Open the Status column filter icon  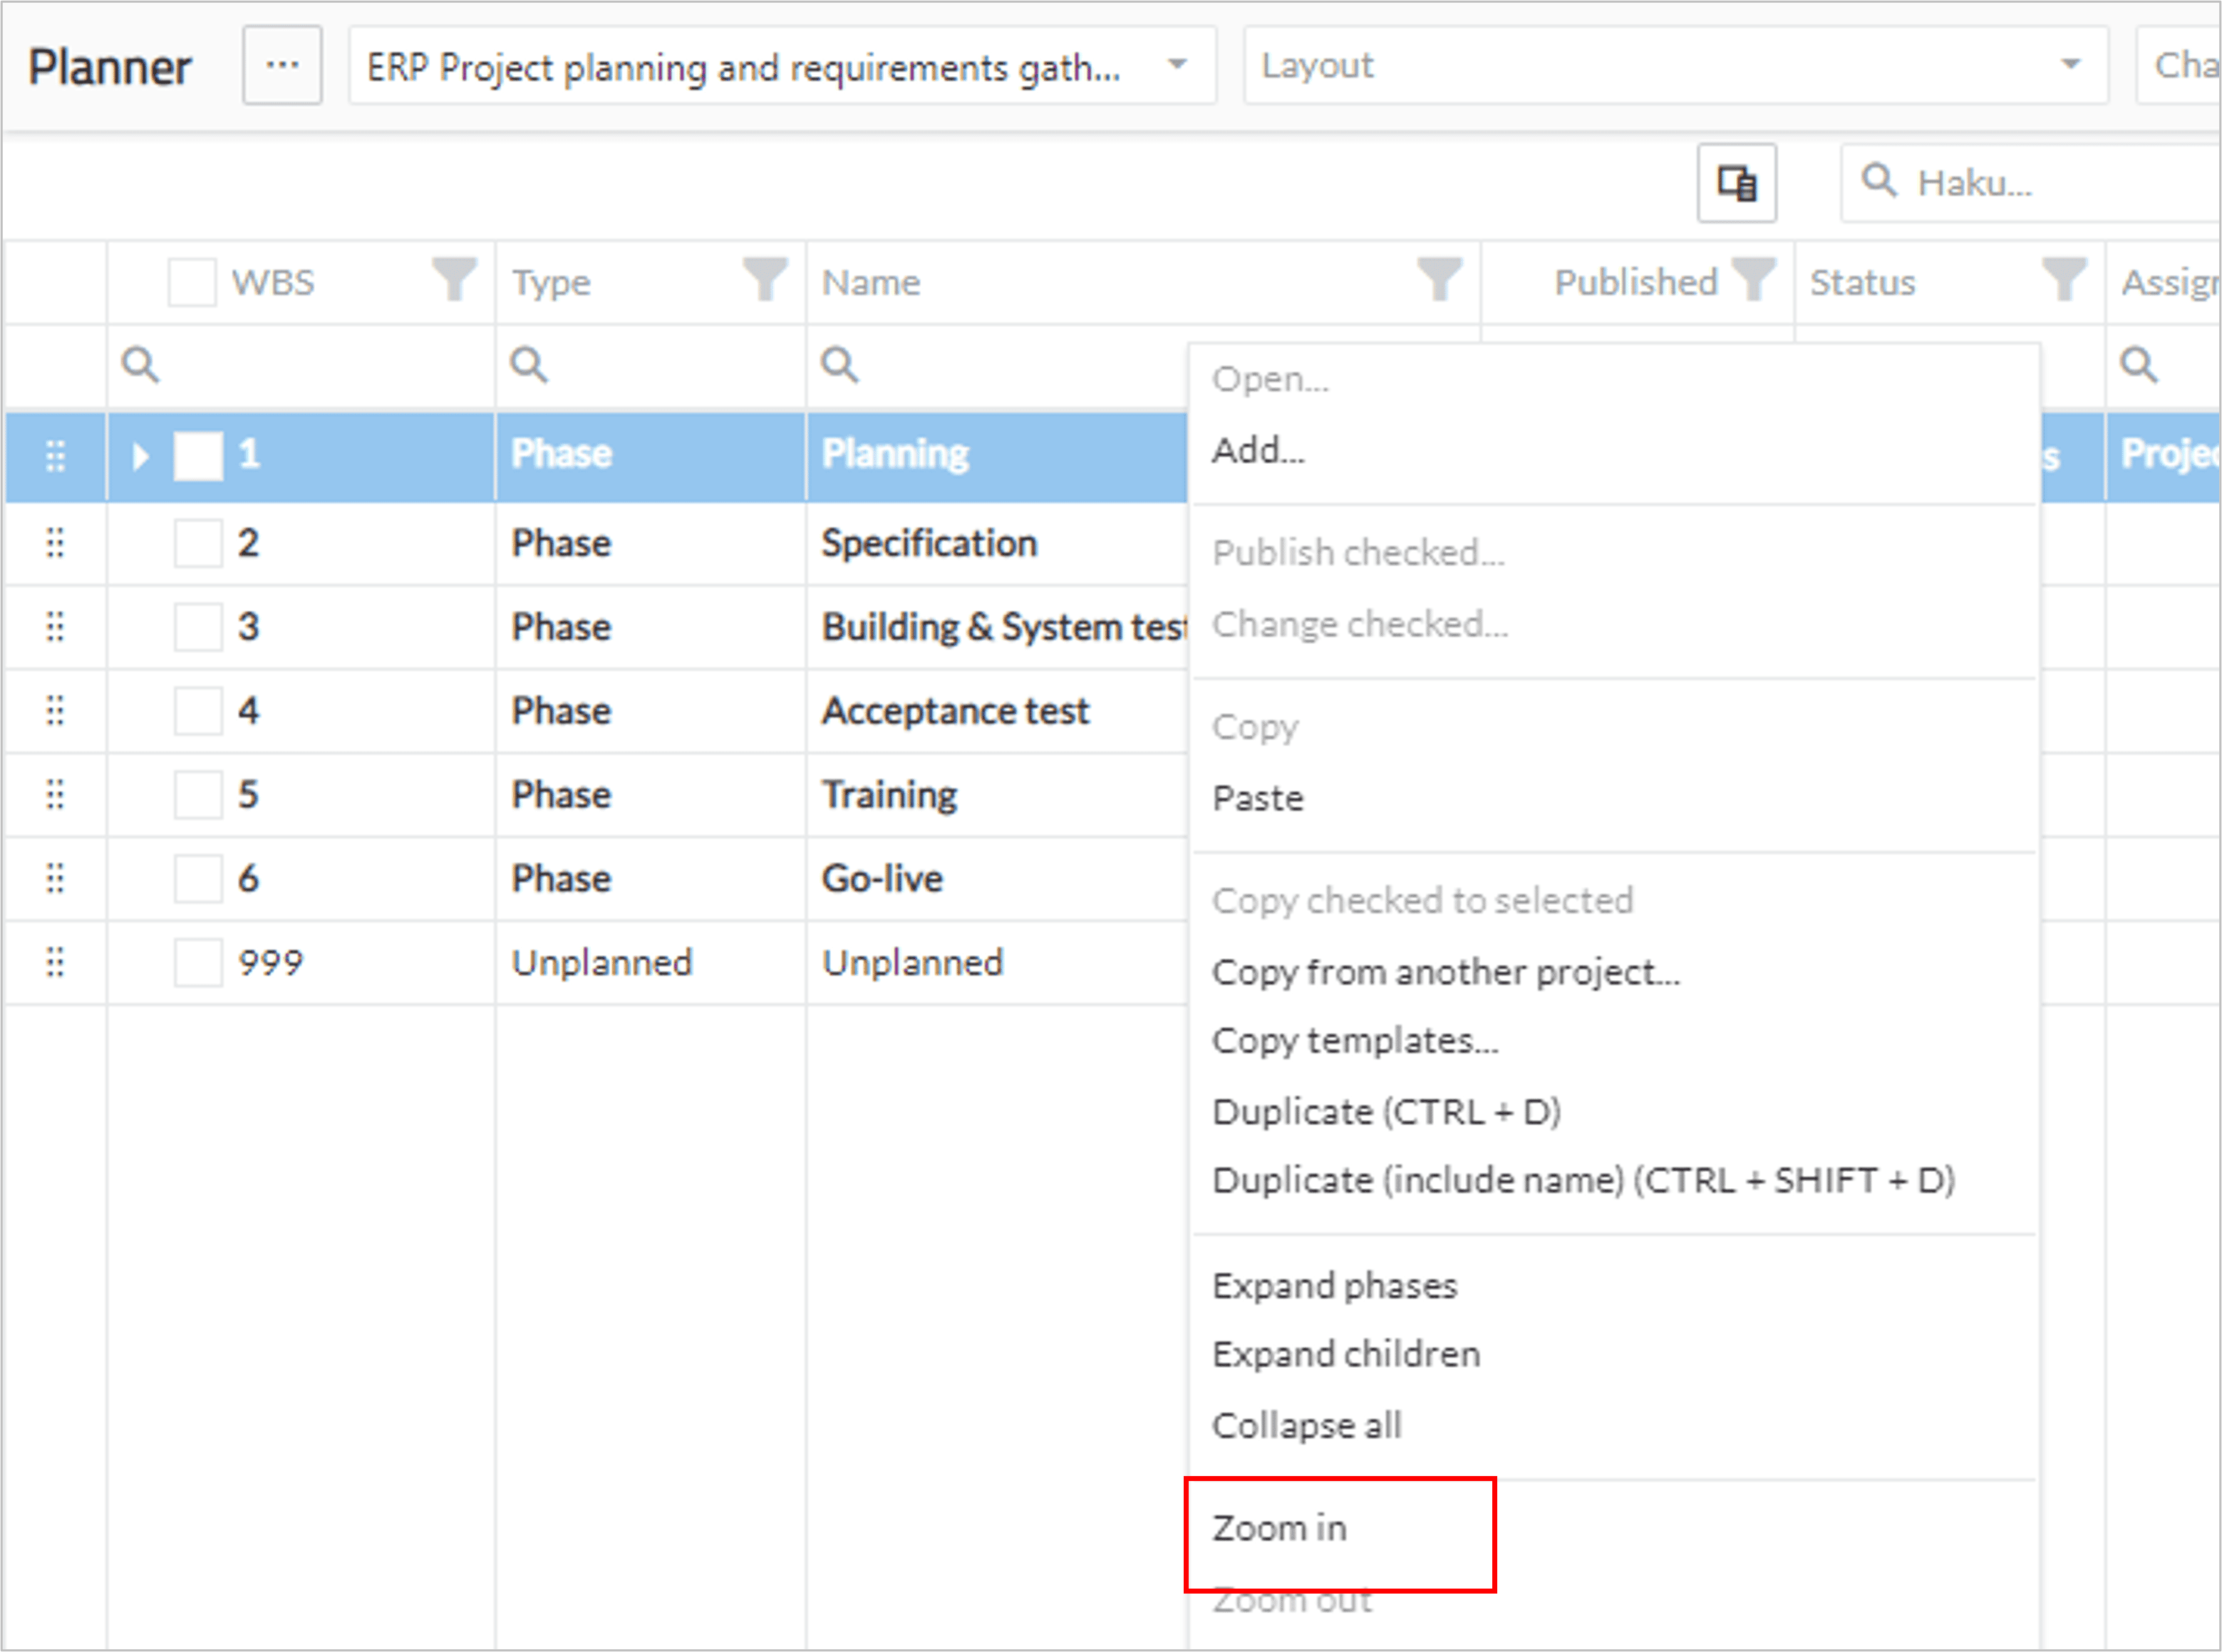click(2064, 280)
